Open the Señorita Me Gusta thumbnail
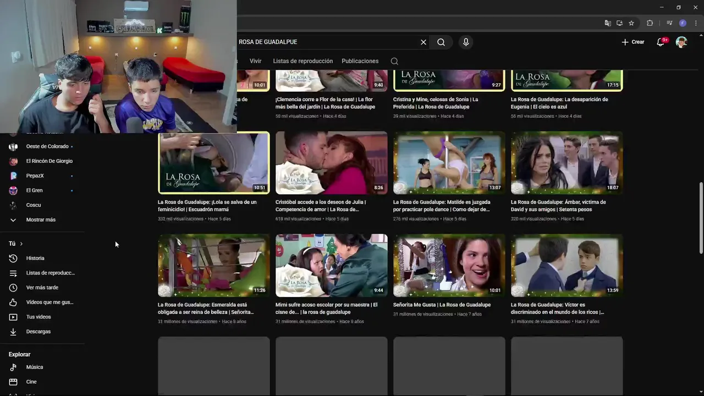Screen dimensions: 704x396 (449, 266)
